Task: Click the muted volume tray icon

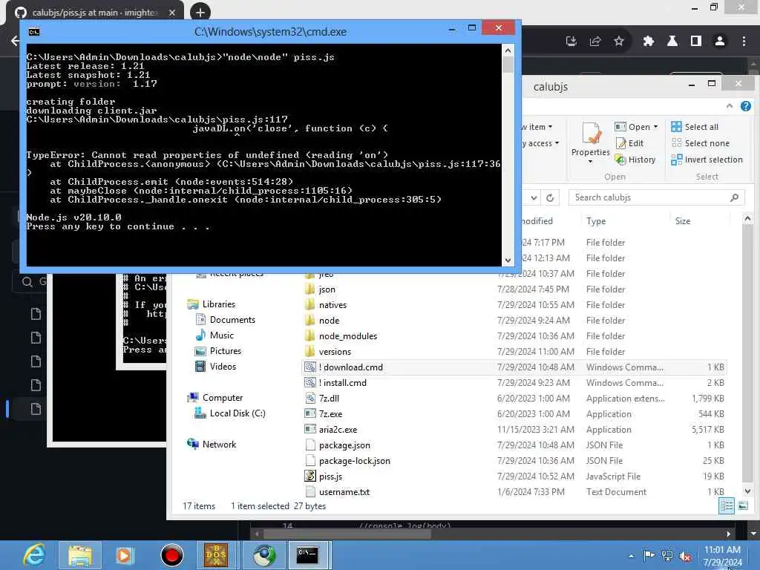Action: pos(685,556)
